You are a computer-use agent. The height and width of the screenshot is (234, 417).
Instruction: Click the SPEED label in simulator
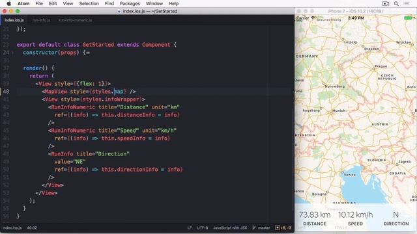point(355,224)
